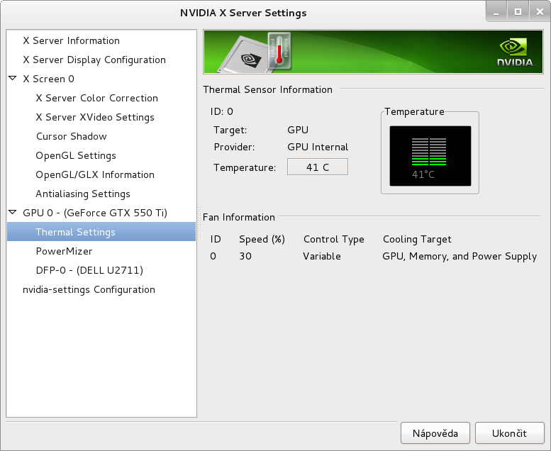Click the 'ID: 0' sensor label
The width and height of the screenshot is (551, 451).
pyautogui.click(x=222, y=112)
